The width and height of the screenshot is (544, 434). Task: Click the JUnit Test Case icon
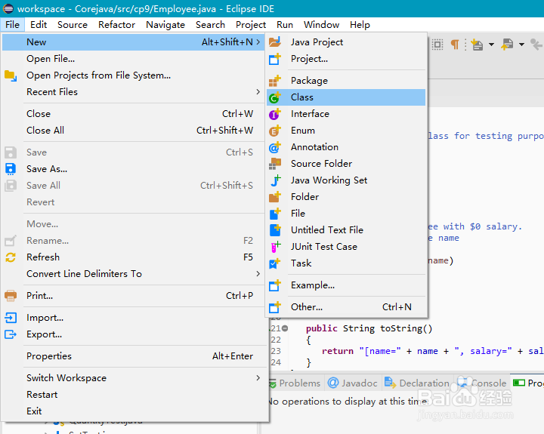[x=275, y=247]
